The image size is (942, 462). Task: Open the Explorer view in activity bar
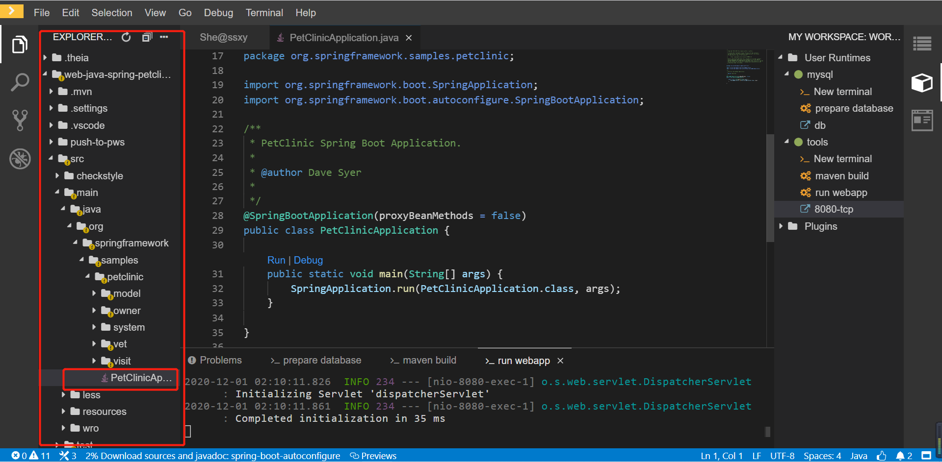tap(20, 45)
